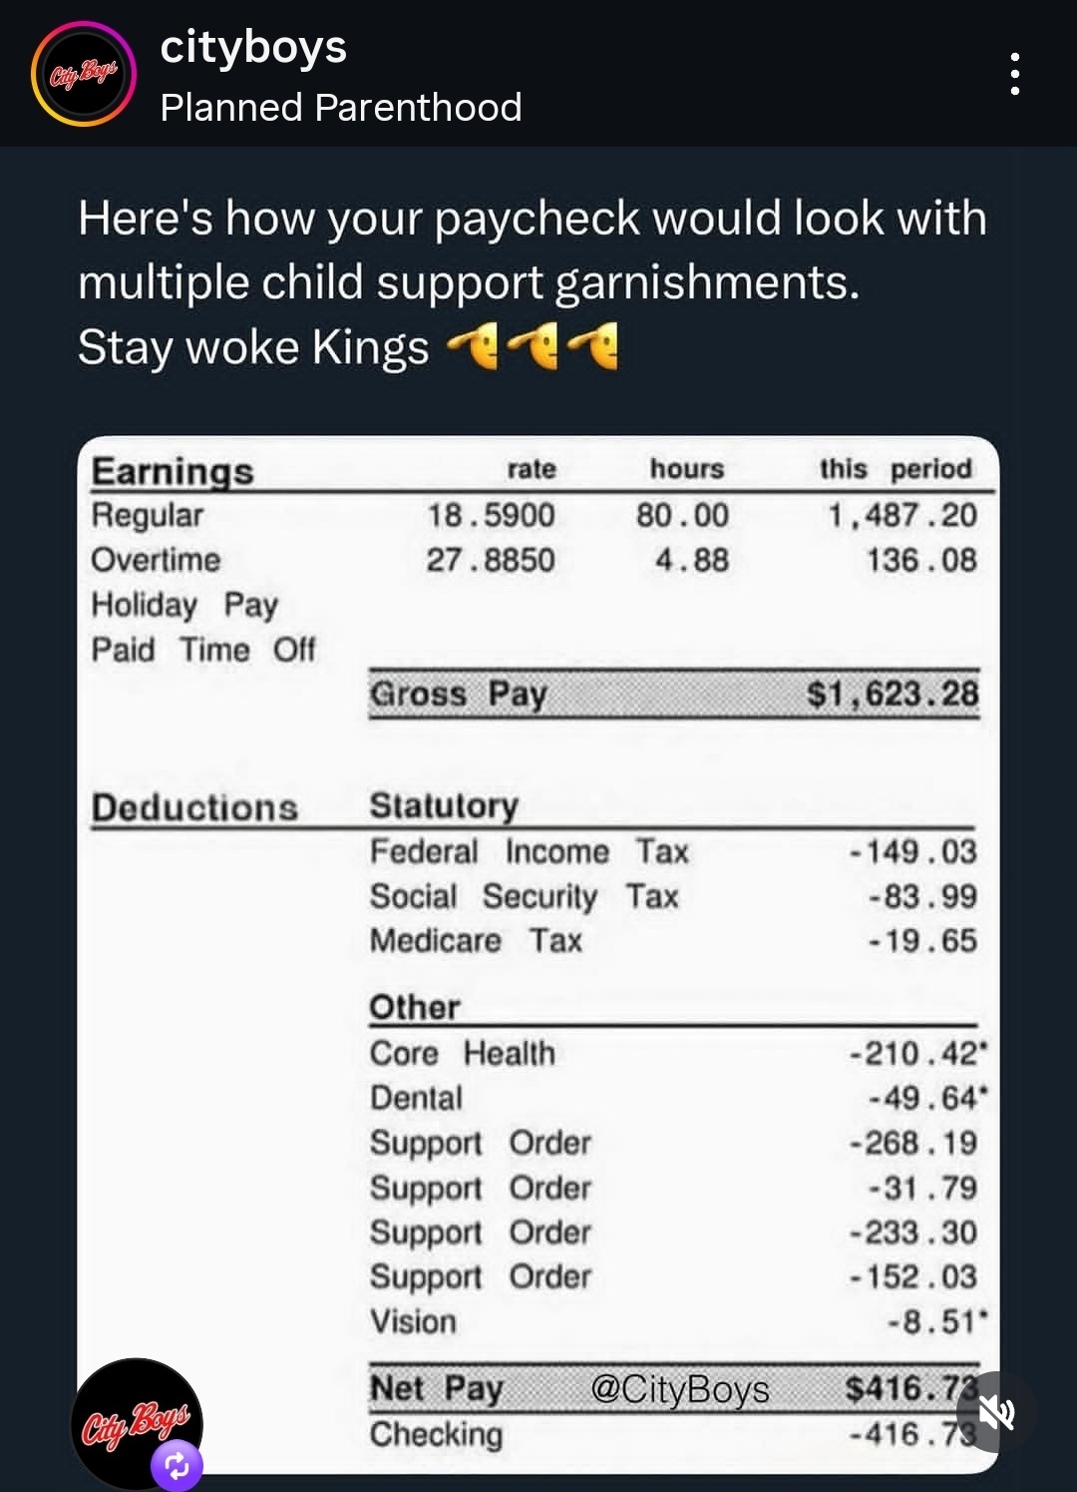This screenshot has width=1077, height=1492.
Task: Tap the purple repost icon badge
Action: click(178, 1466)
